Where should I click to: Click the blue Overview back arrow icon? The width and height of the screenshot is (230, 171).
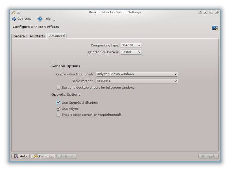[x=14, y=19]
